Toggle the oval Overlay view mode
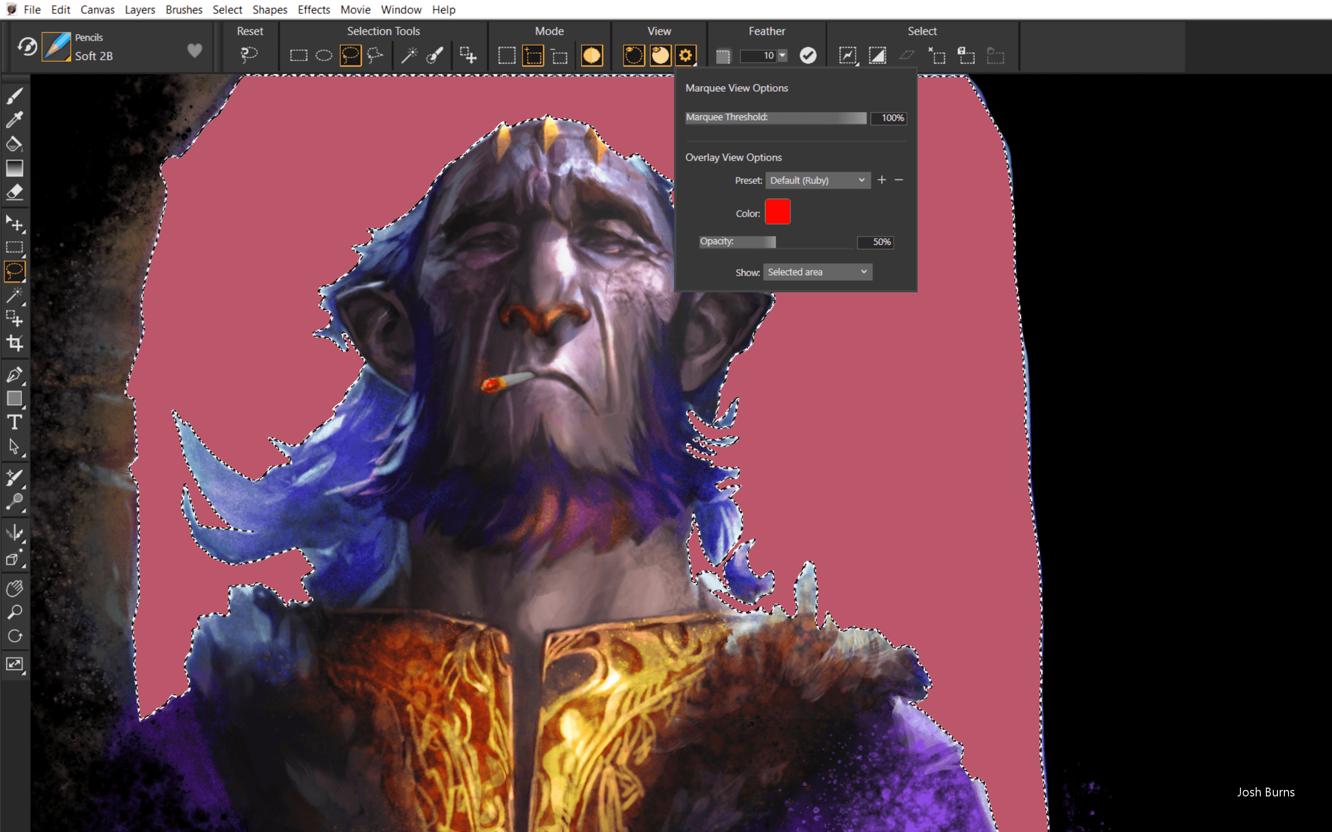 pos(660,55)
